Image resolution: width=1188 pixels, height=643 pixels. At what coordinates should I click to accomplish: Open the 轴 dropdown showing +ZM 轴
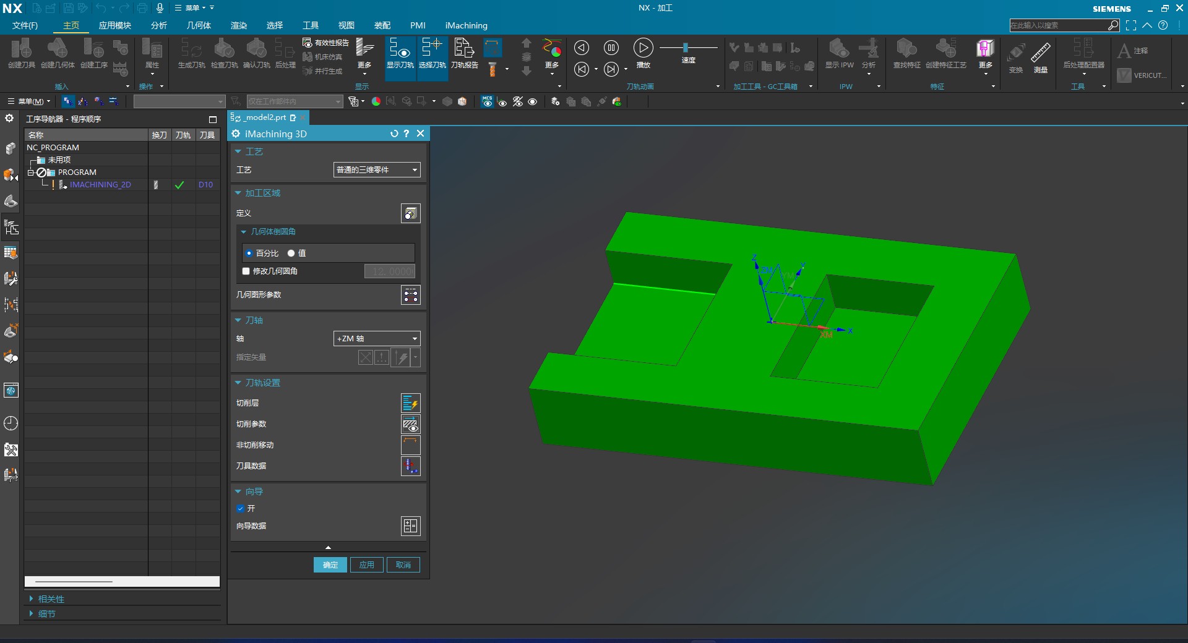(x=377, y=339)
